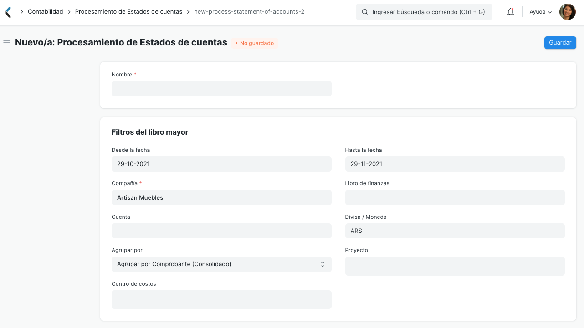Click the app logo in the top-left corner

click(x=7, y=11)
